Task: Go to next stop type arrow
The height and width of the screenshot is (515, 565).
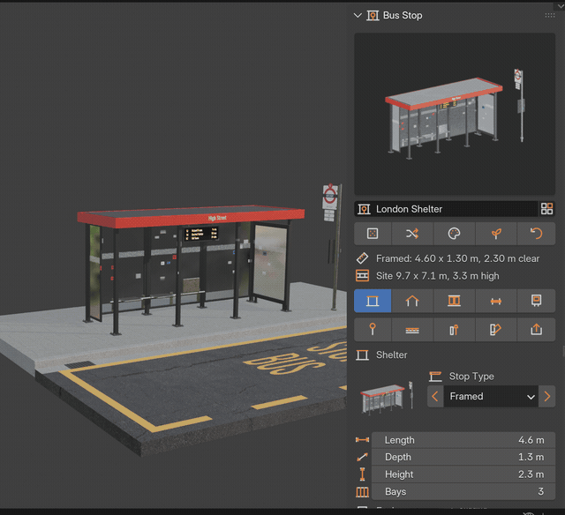Action: [547, 397]
